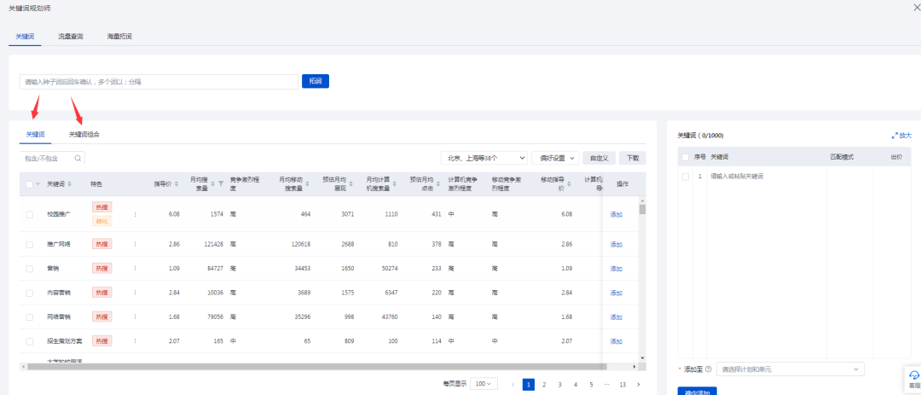Click the seed keyword input field
The width and height of the screenshot is (921, 395).
(159, 82)
